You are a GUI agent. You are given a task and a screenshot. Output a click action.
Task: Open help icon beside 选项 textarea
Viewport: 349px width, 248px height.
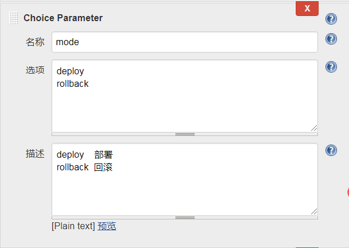pos(331,67)
